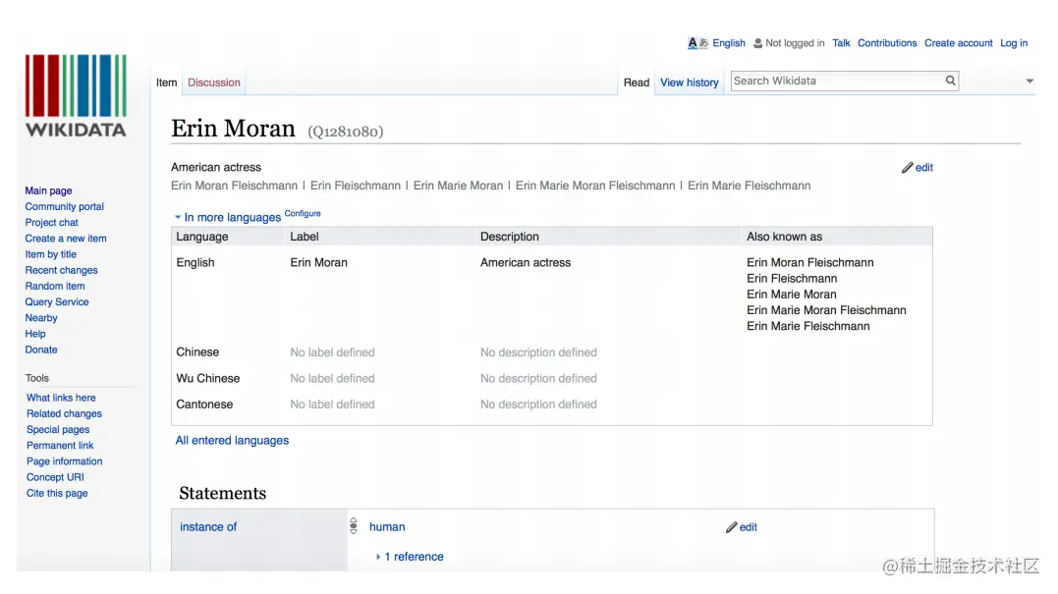This screenshot has width=1058, height=594.
Task: Open a Random item
Action: (x=55, y=286)
